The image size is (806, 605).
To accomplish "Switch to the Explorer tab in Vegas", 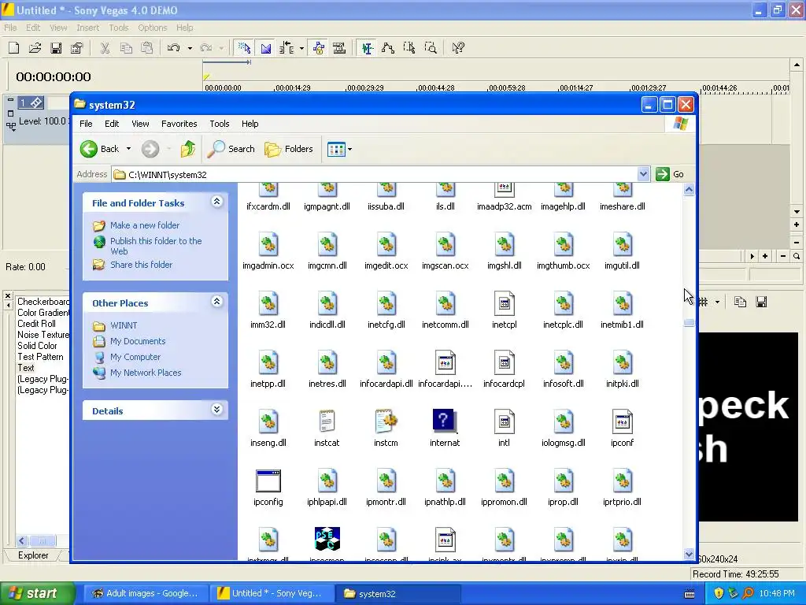I will tap(33, 555).
